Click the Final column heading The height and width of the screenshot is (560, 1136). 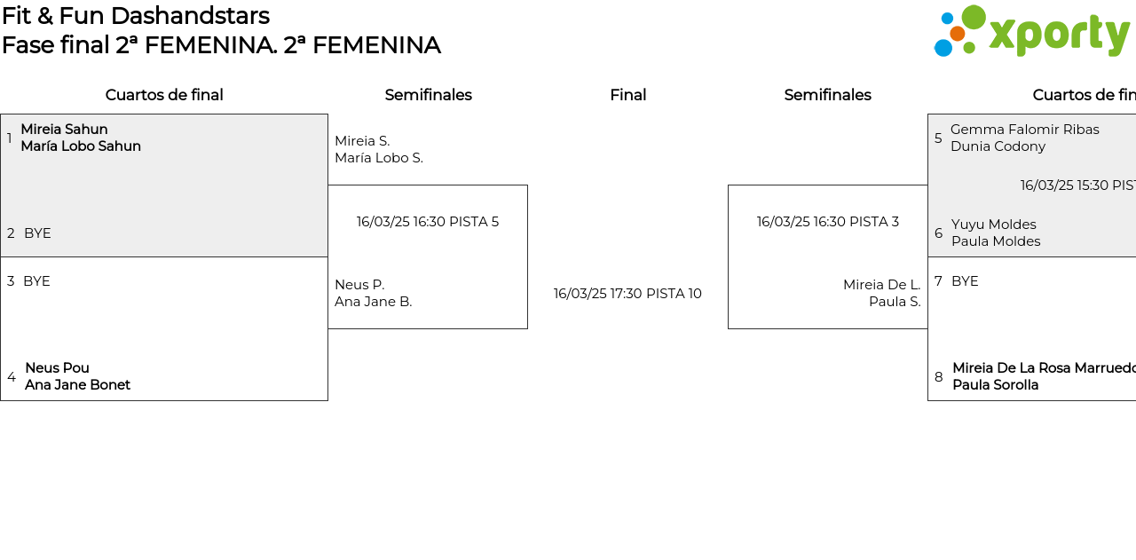click(627, 95)
